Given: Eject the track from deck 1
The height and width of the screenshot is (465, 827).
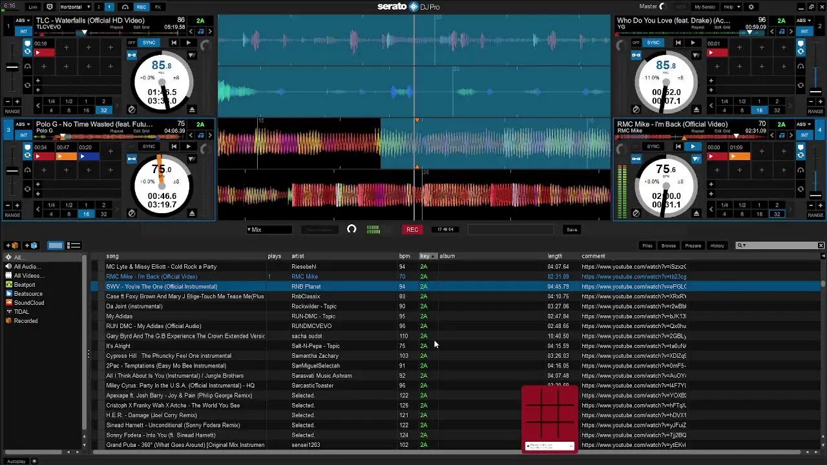Looking at the screenshot, I should (192, 109).
